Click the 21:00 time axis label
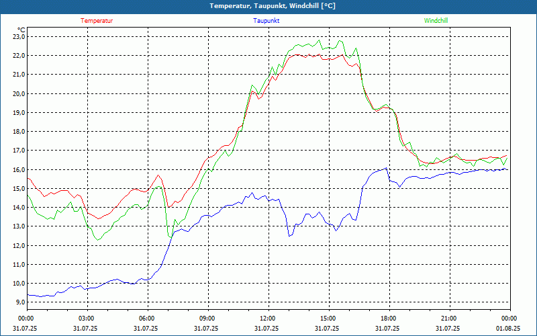Screen dimensions: 537x336 click(x=449, y=319)
